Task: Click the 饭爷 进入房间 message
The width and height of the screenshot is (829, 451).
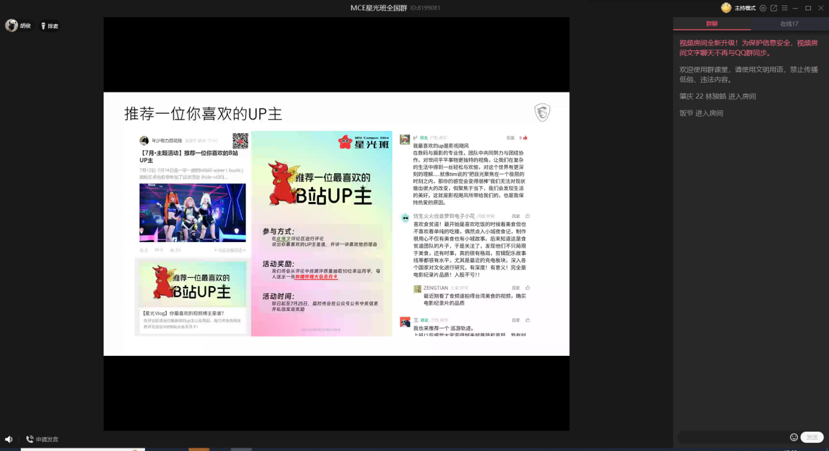Action: [x=701, y=113]
